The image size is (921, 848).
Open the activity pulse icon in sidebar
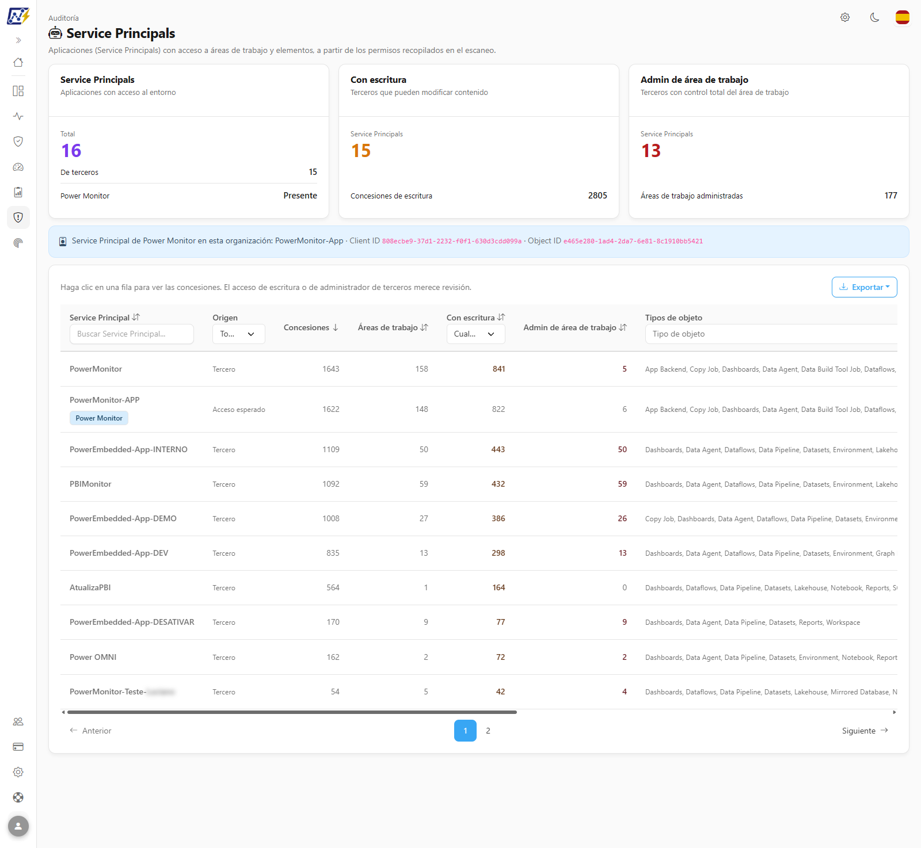[18, 116]
